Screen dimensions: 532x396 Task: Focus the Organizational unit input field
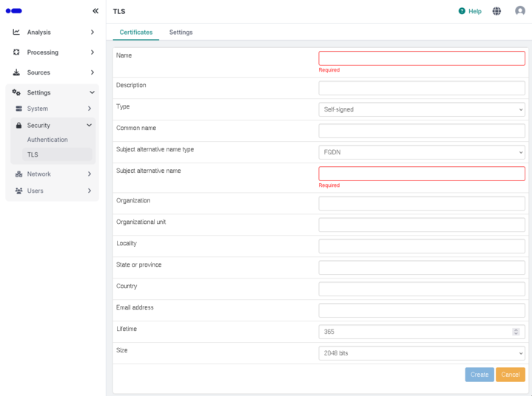[x=422, y=225]
